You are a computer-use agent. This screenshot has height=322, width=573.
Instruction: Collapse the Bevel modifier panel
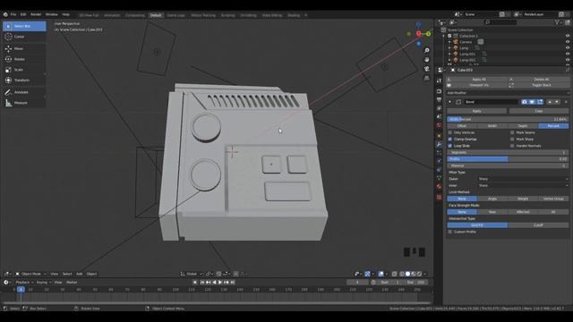(449, 102)
